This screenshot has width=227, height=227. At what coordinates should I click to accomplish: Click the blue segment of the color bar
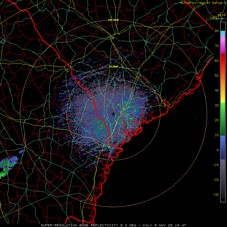(223, 147)
